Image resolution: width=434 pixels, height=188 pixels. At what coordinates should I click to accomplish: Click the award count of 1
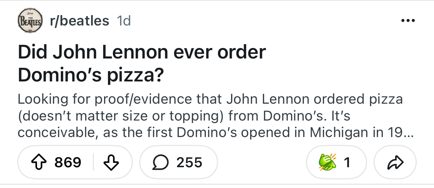pyautogui.click(x=347, y=163)
